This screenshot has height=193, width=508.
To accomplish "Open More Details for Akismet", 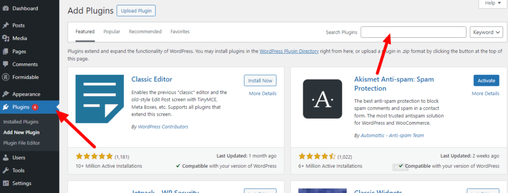I will click(x=485, y=94).
